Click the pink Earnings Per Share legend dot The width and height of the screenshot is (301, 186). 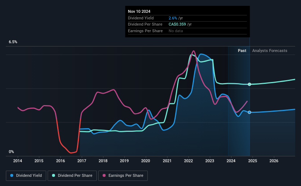(x=104, y=175)
